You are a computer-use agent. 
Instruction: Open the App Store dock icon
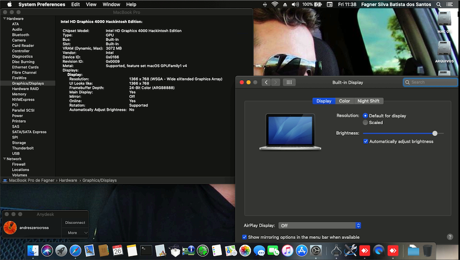(301, 250)
